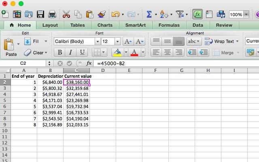The width and height of the screenshot is (259, 162).
Task: Click the Merge button
Action: click(x=223, y=53)
